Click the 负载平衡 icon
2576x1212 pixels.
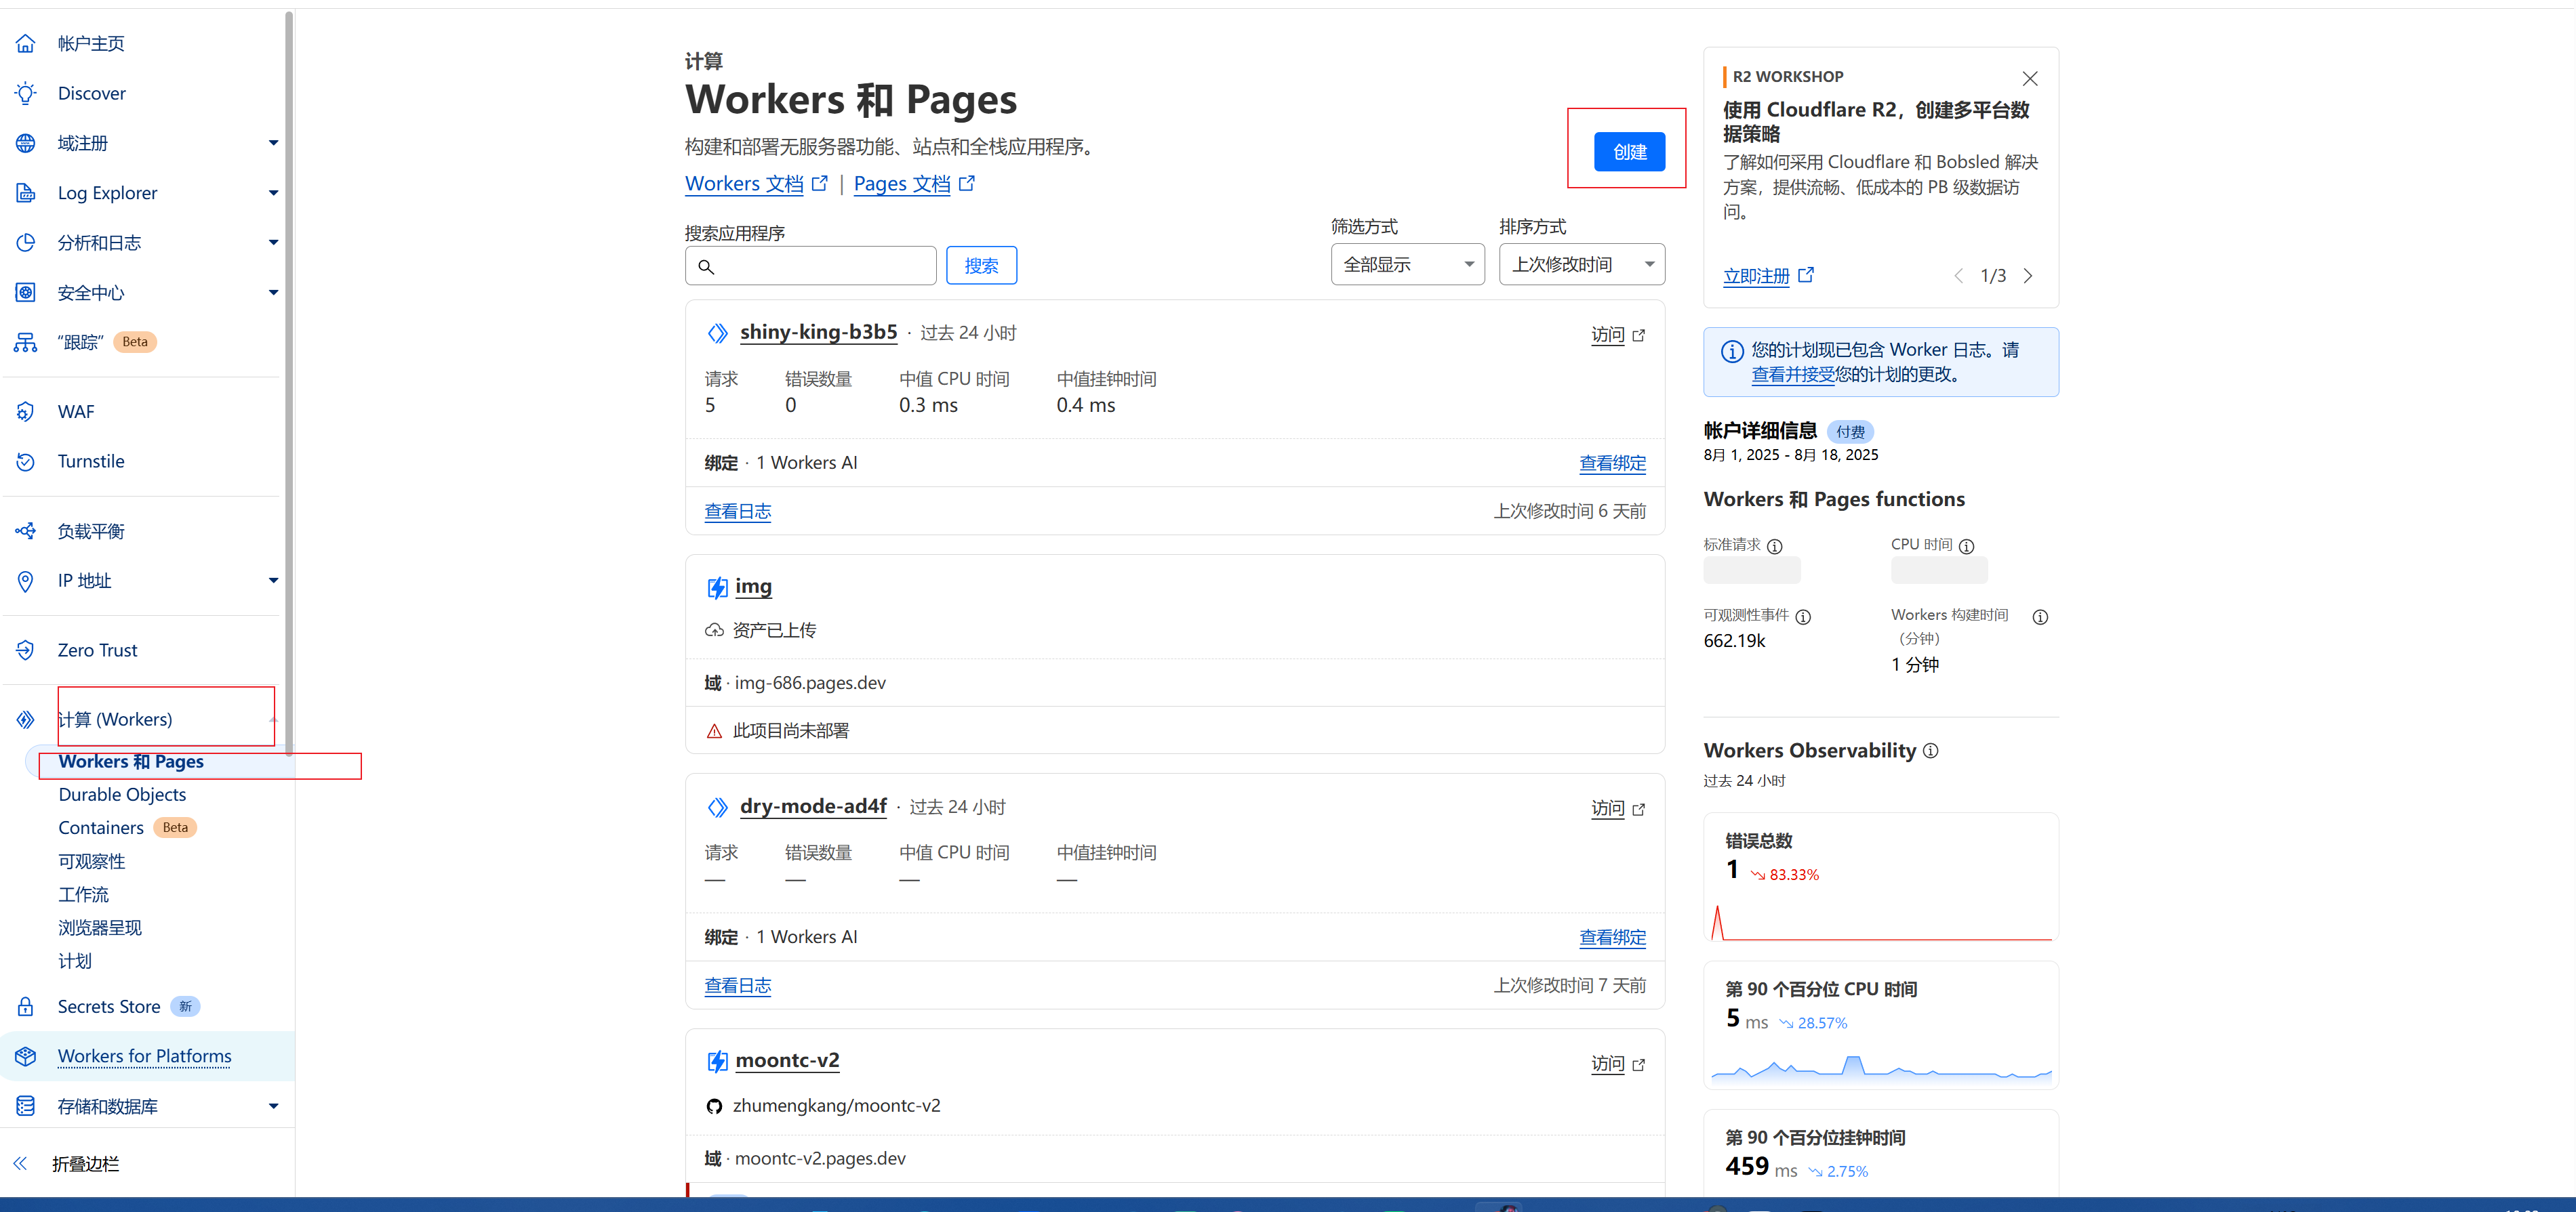[x=25, y=530]
